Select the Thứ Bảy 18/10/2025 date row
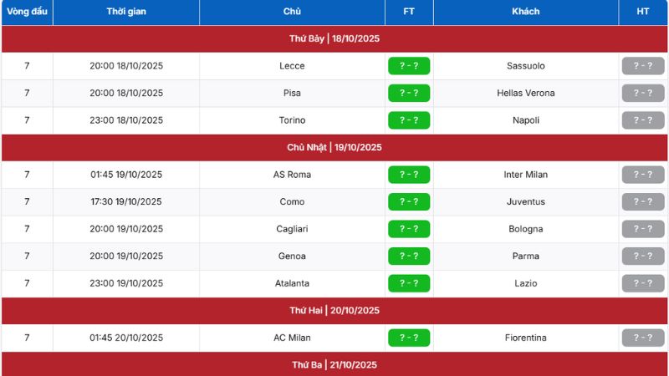 pos(334,38)
